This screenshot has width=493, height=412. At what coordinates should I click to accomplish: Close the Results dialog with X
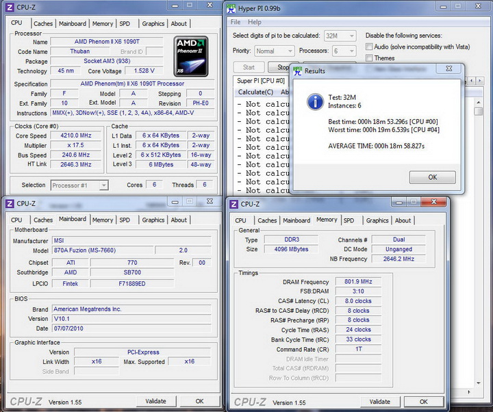point(449,68)
